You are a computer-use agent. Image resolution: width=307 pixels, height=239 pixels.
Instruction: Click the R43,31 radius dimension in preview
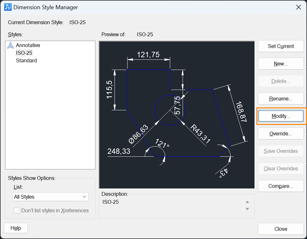[200, 134]
